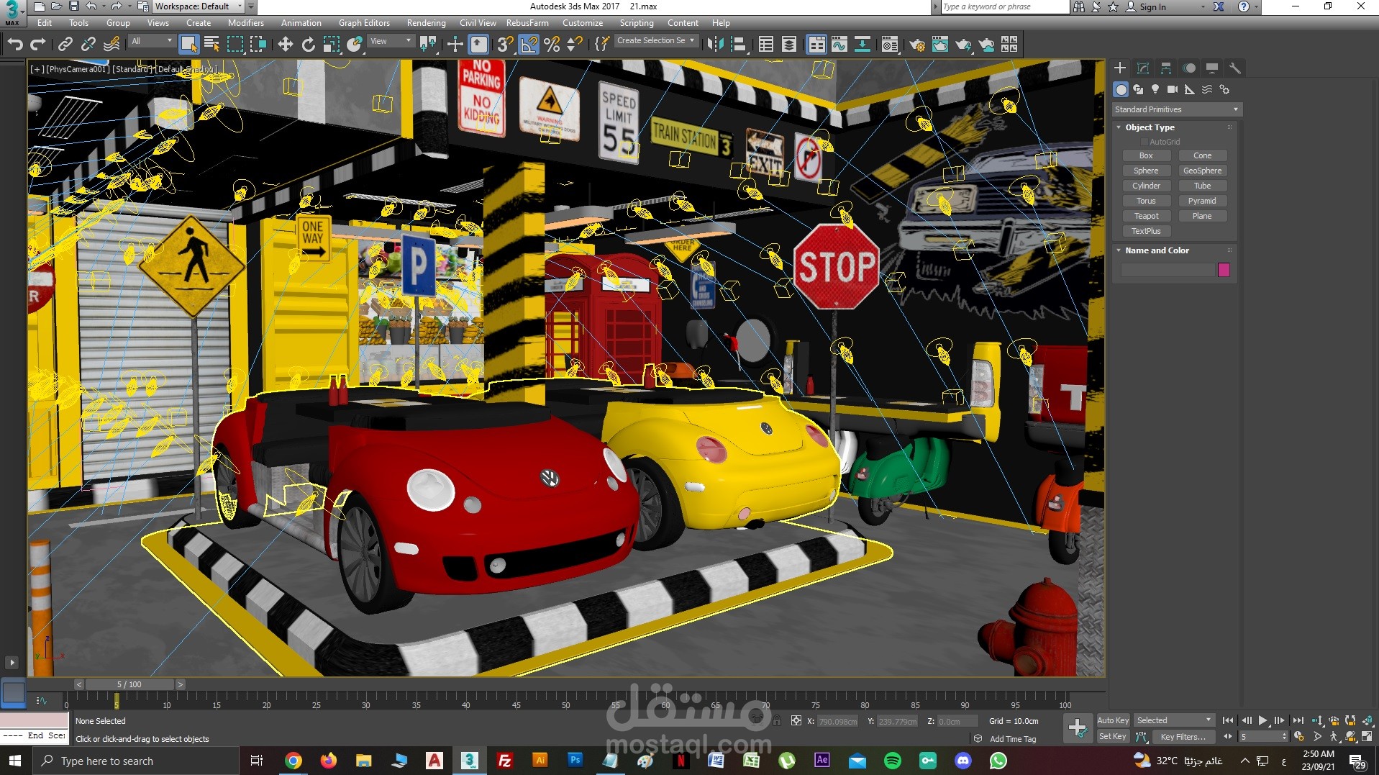Toggle the Angle Snap button
The width and height of the screenshot is (1379, 775).
(x=529, y=45)
